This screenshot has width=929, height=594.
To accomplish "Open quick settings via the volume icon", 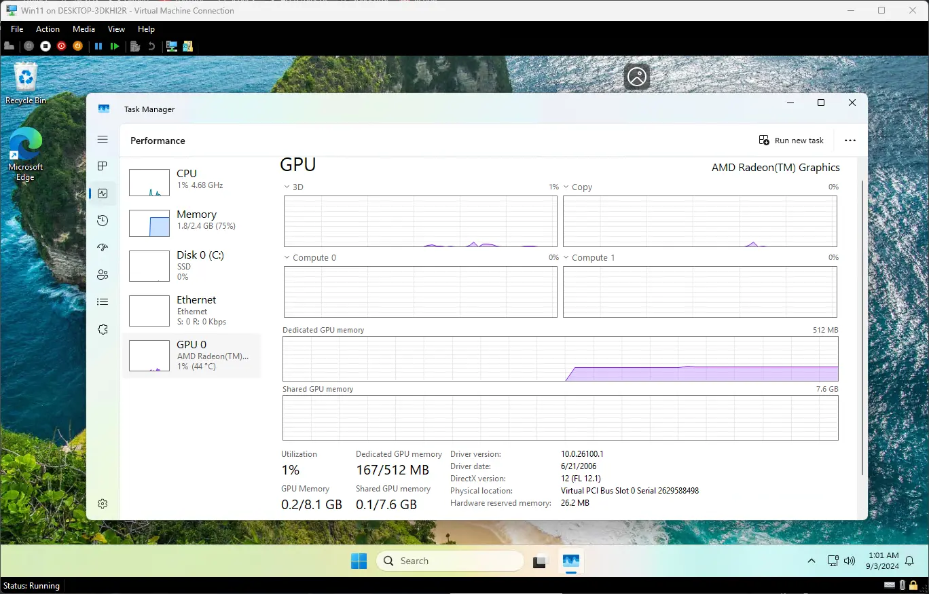I will tap(849, 561).
